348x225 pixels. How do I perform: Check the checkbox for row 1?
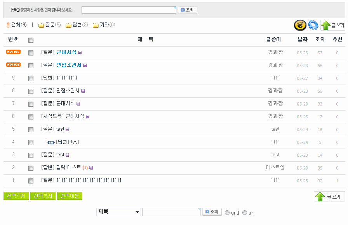click(x=31, y=181)
